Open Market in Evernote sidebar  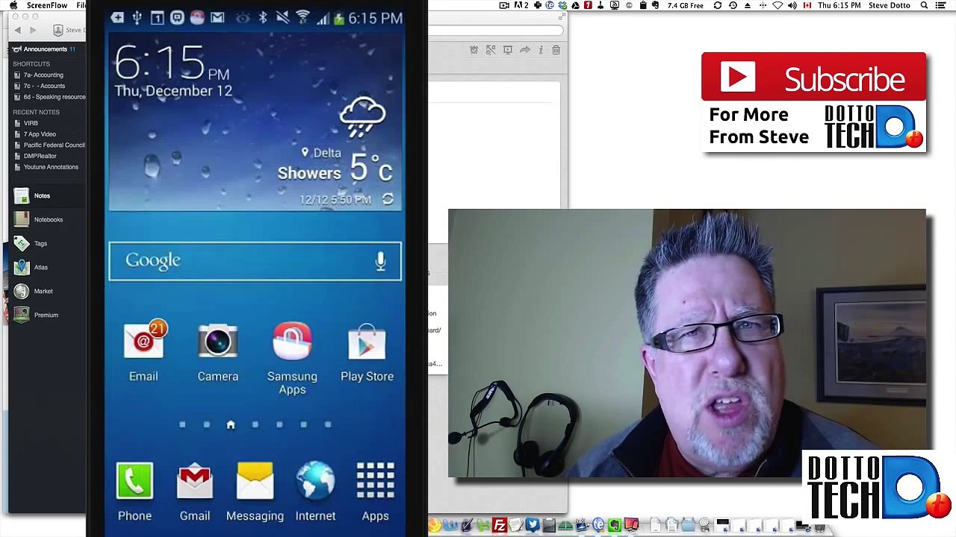[43, 291]
